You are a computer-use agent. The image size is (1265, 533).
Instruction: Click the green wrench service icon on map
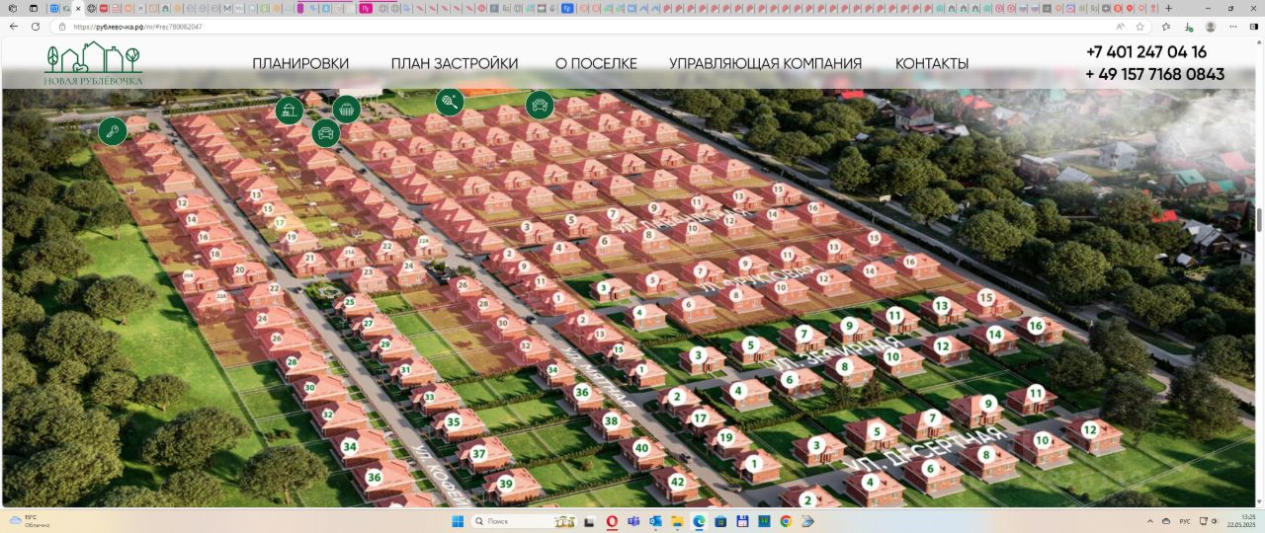click(x=113, y=130)
